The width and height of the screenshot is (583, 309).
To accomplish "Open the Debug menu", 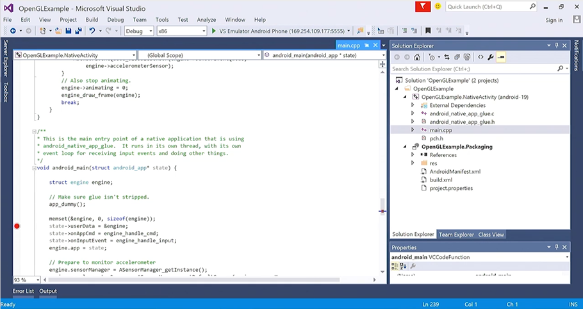I will pyautogui.click(x=115, y=20).
